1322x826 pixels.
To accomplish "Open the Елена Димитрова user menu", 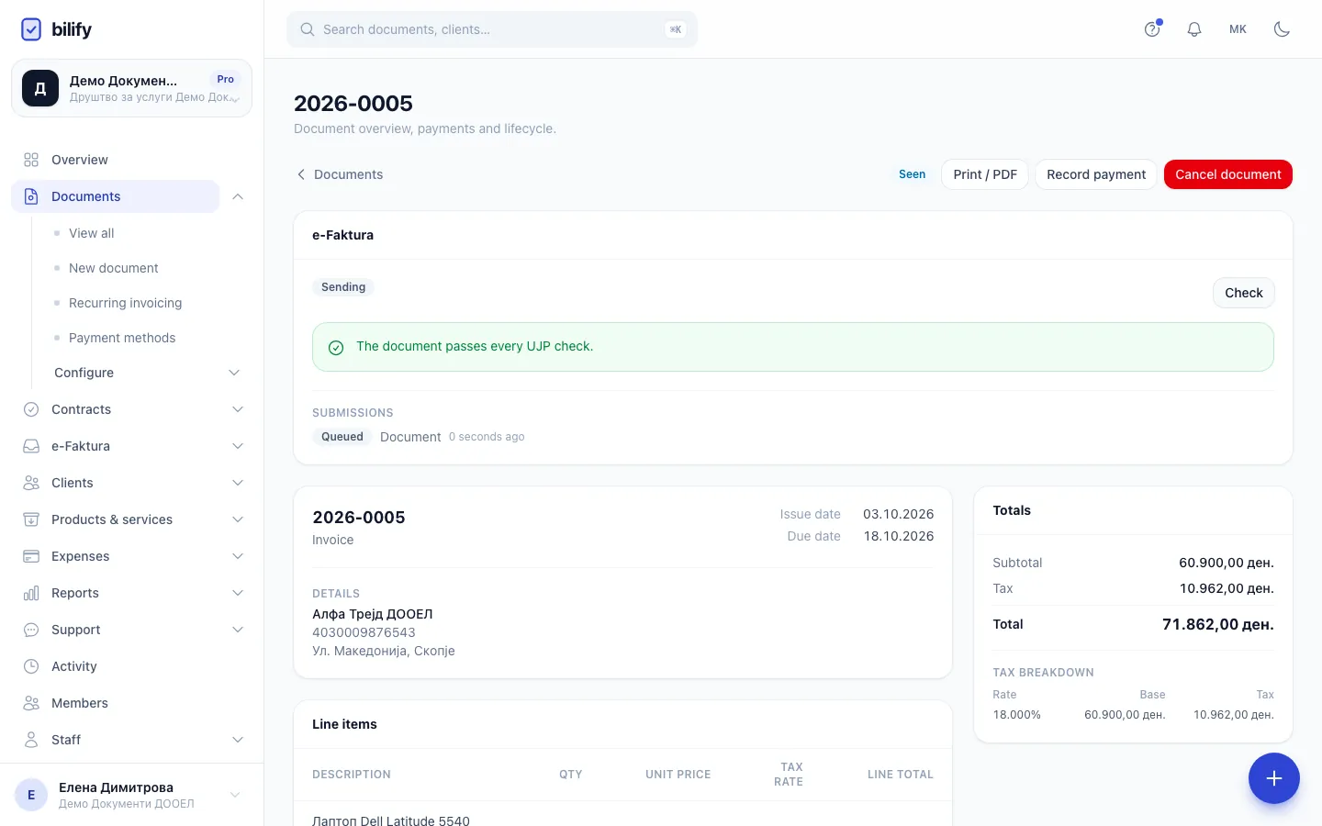I will (131, 795).
